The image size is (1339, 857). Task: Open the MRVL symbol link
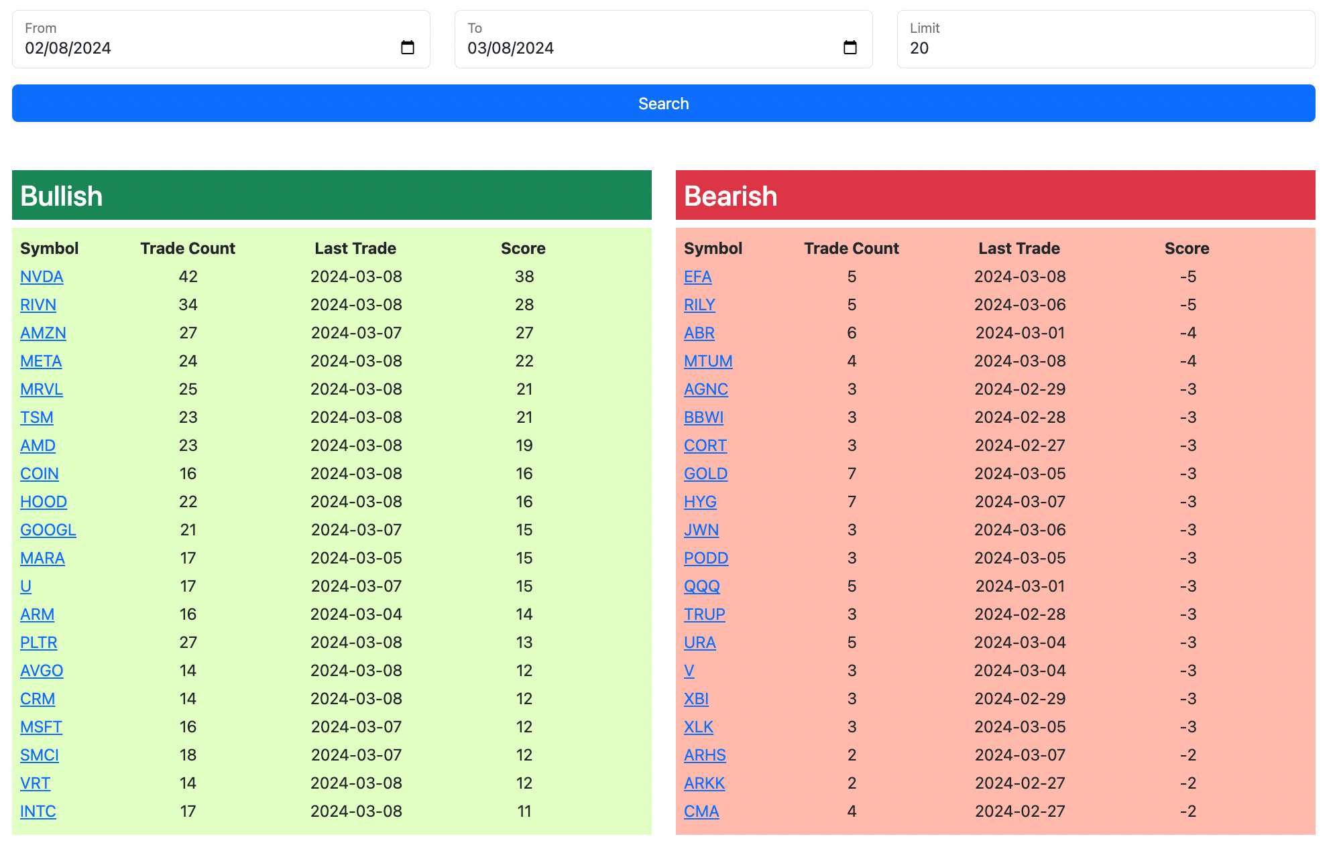click(x=42, y=389)
